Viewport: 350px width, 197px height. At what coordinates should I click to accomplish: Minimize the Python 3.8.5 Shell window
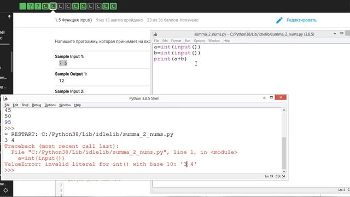pyautogui.click(x=264, y=97)
